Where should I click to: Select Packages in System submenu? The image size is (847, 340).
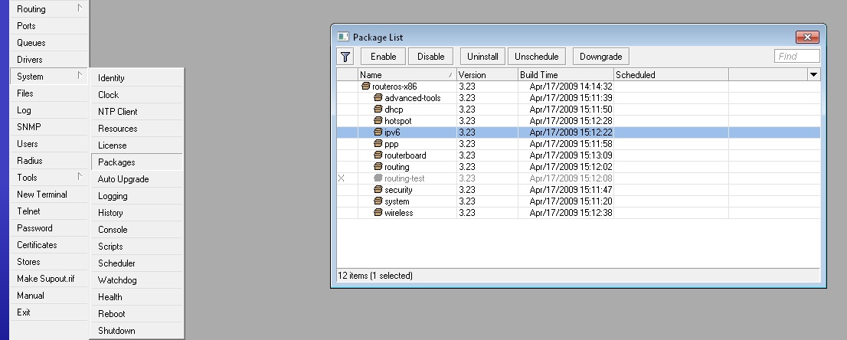pos(136,162)
